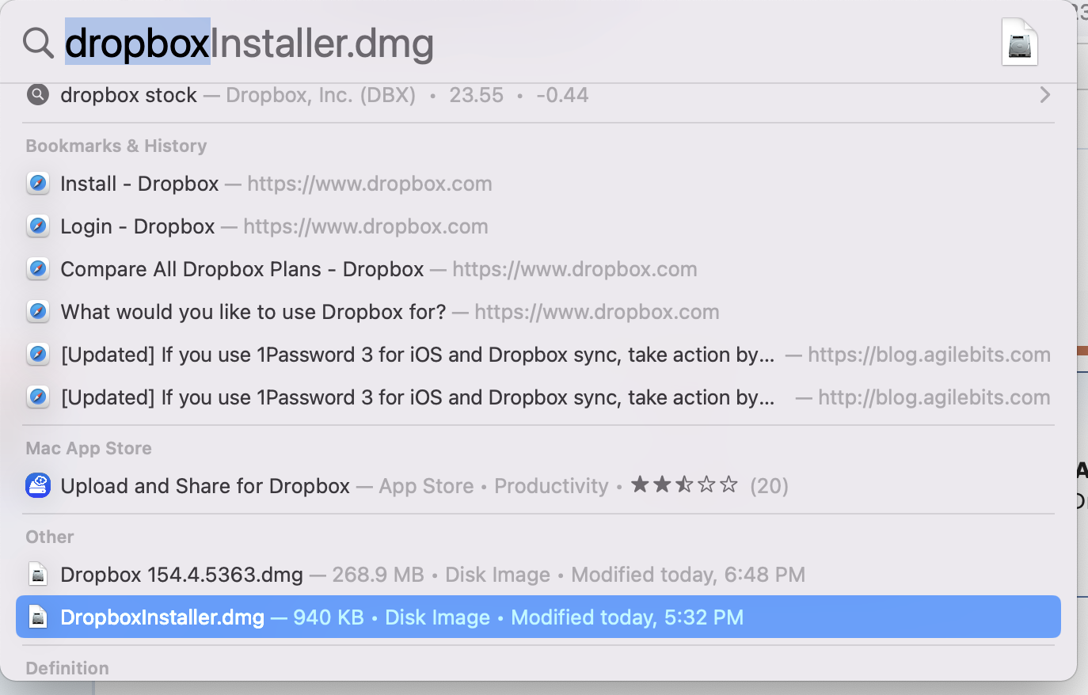Click Safari icon beside What would you like result

[38, 312]
